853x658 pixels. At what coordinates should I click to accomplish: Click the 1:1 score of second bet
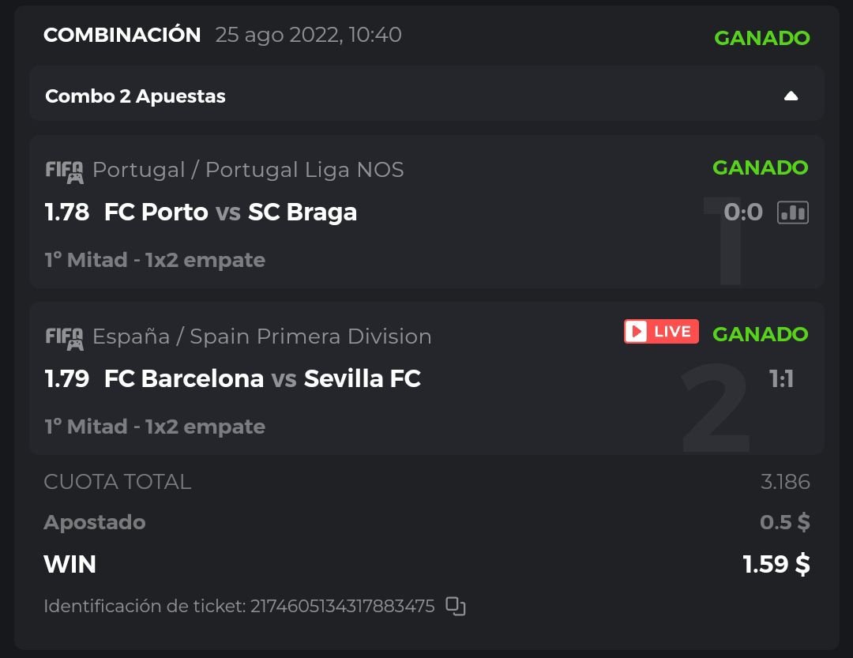coord(781,379)
